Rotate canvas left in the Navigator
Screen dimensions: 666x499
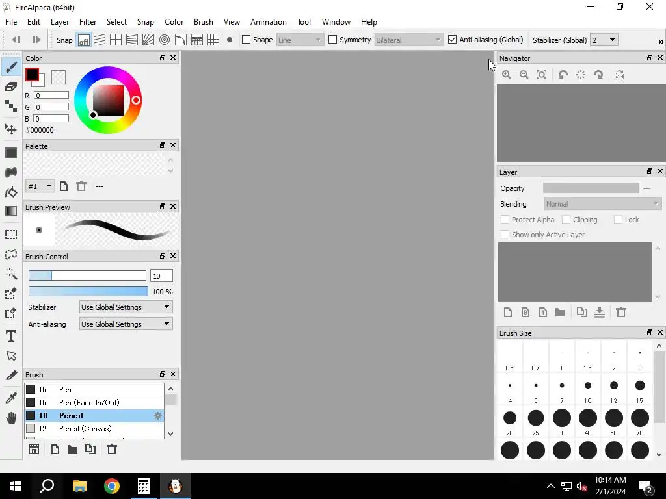point(563,75)
